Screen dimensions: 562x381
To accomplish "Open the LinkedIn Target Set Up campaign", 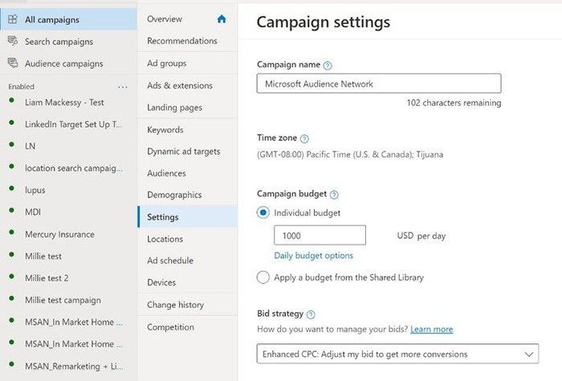I will (x=74, y=124).
